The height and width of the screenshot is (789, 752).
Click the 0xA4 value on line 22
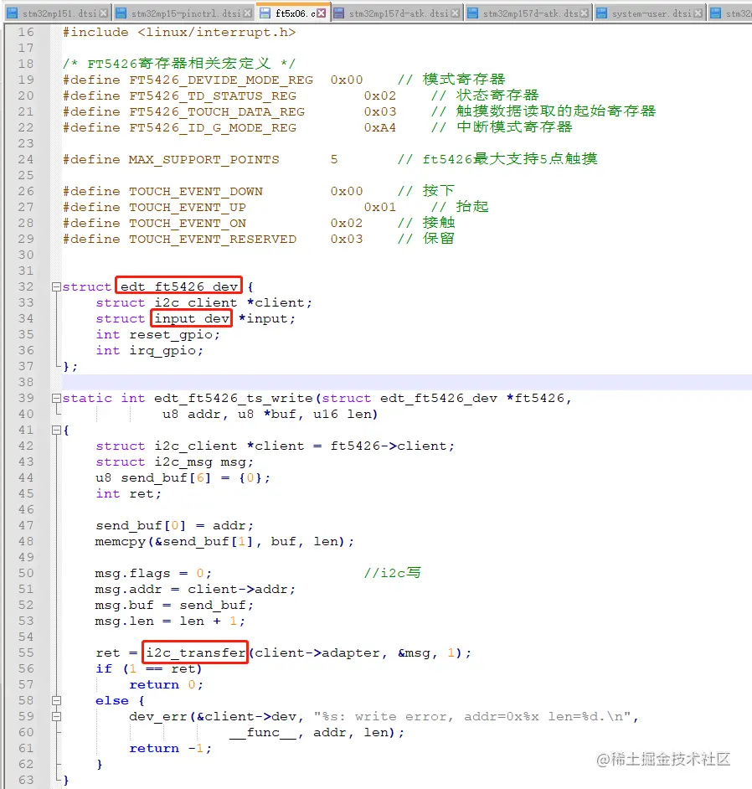click(x=380, y=128)
